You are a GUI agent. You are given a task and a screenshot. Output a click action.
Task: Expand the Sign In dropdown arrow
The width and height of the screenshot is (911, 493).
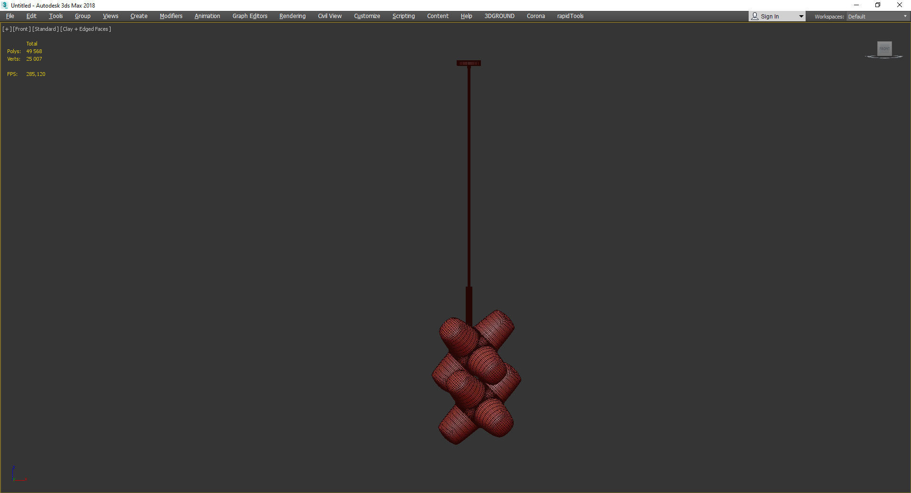pyautogui.click(x=801, y=17)
